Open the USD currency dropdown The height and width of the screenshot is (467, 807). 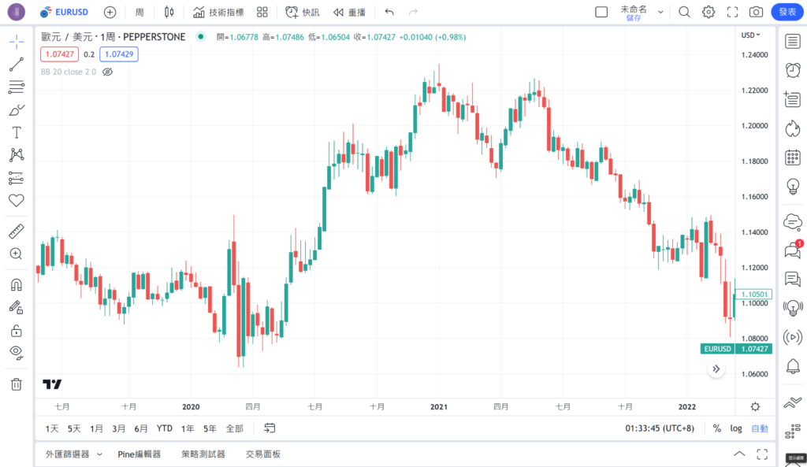(750, 35)
